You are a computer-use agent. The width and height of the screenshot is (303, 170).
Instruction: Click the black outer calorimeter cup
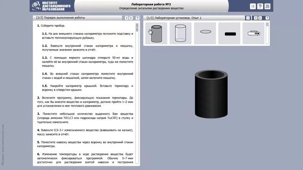(211, 94)
